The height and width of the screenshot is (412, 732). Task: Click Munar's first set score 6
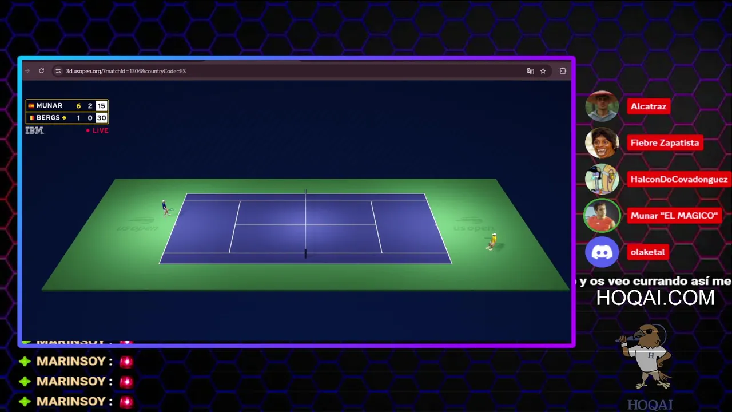78,106
